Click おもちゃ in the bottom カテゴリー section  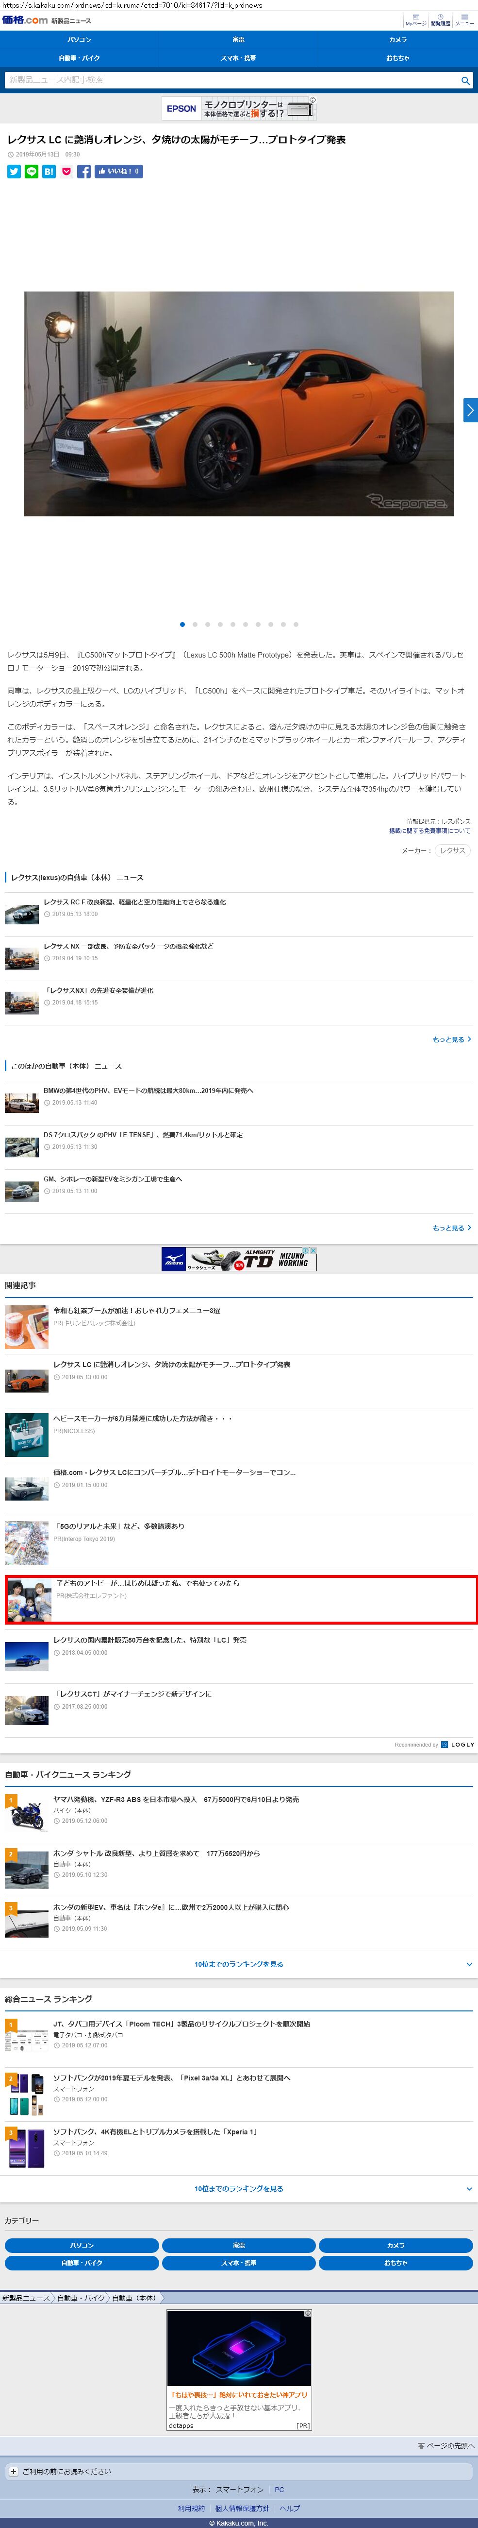pos(396,2263)
